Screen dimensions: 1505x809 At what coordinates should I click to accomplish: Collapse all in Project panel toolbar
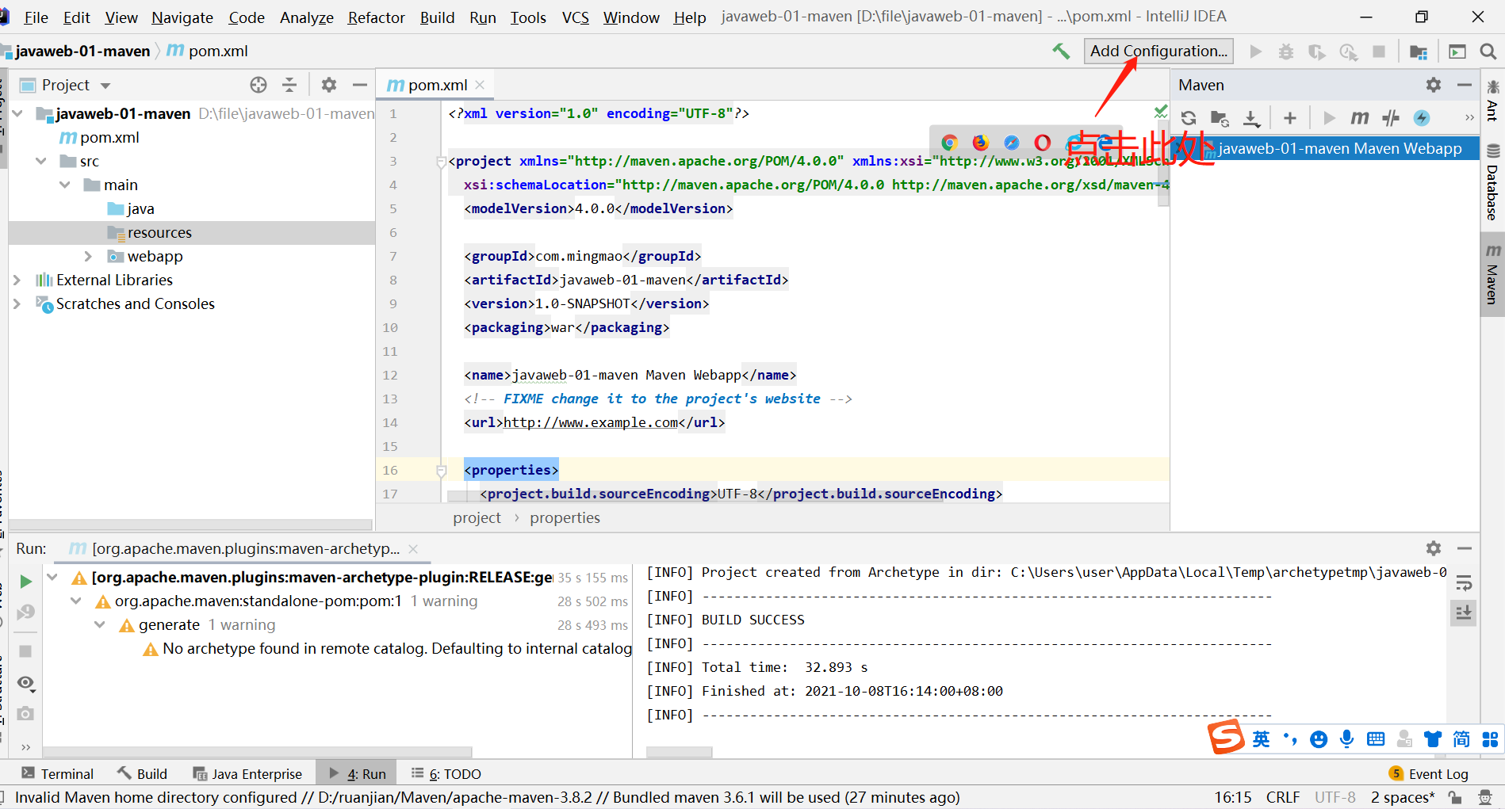[289, 85]
